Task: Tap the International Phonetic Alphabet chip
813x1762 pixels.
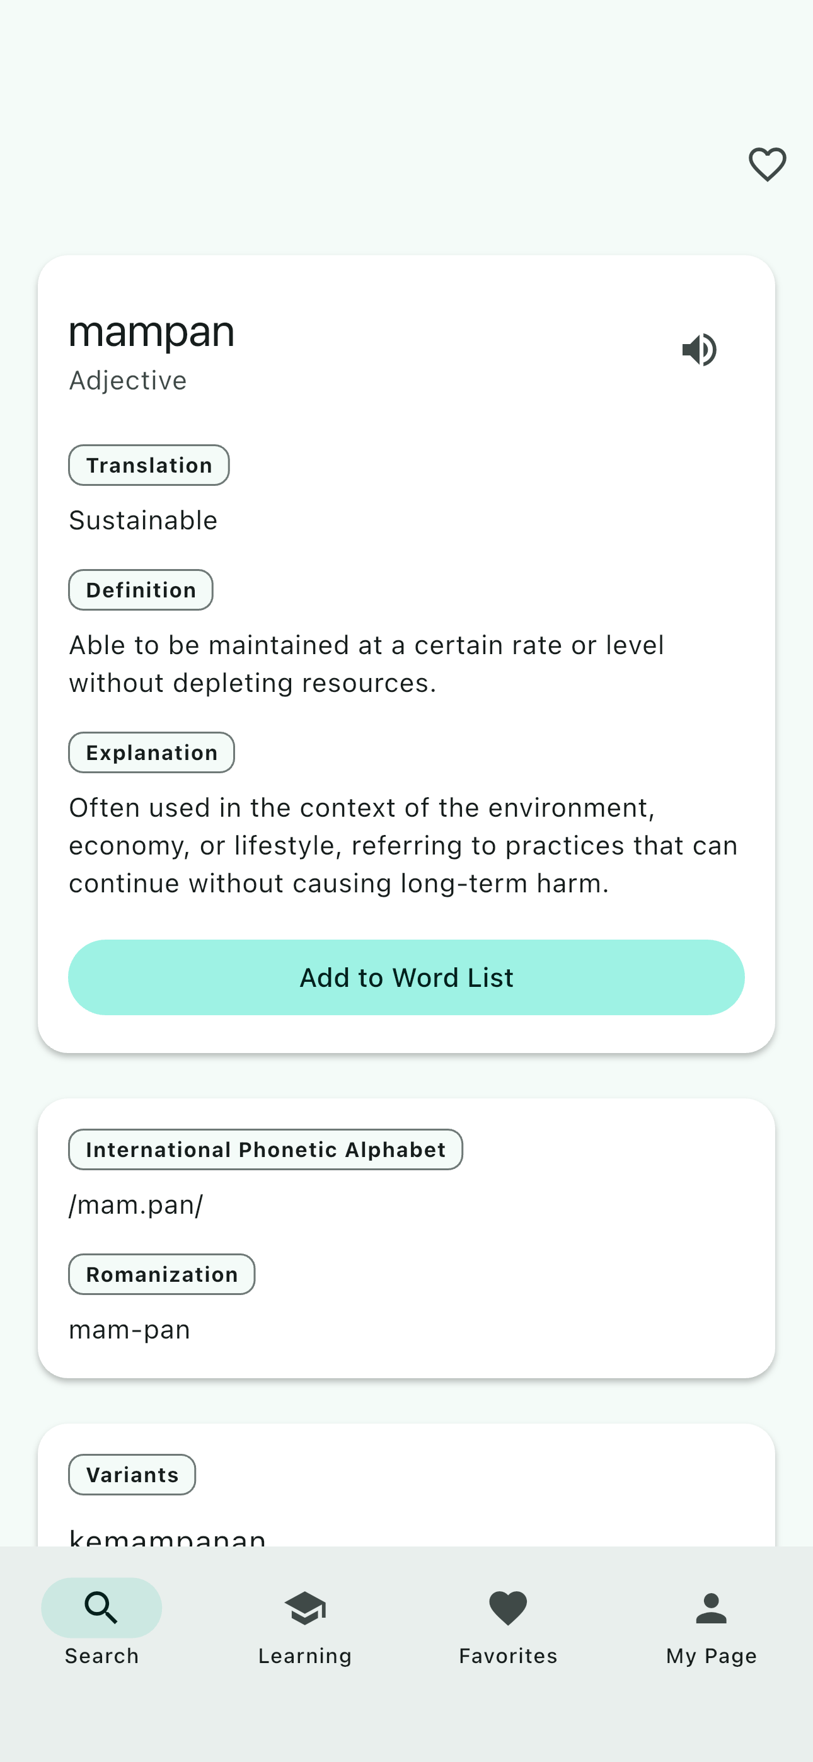Action: (265, 1149)
